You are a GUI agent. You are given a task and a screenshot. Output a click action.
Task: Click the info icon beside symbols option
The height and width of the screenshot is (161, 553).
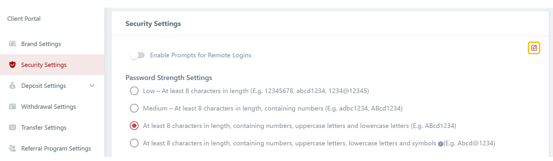pos(441,144)
